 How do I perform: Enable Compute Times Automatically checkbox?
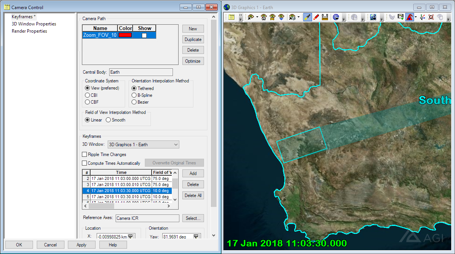[x=85, y=163]
